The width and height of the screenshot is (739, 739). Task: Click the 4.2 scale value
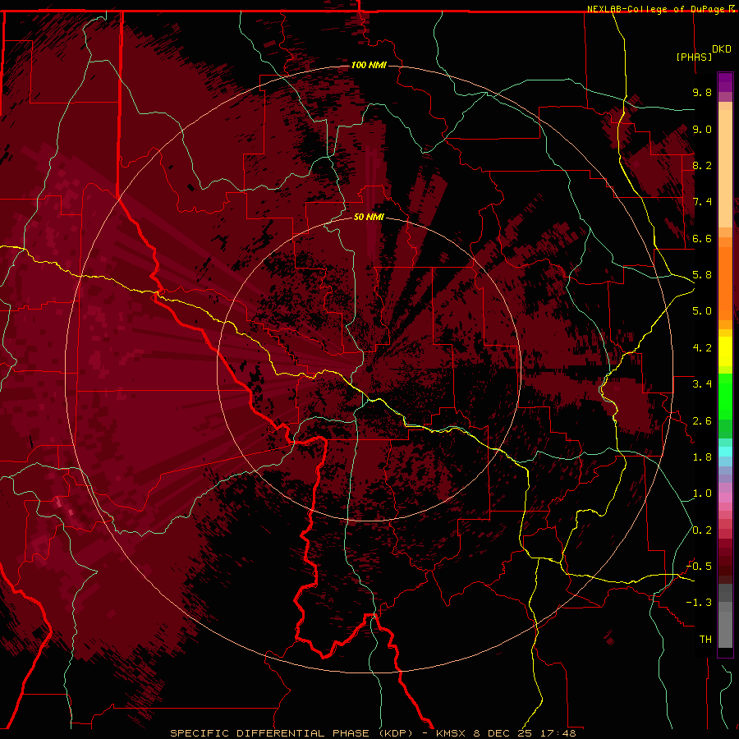702,348
